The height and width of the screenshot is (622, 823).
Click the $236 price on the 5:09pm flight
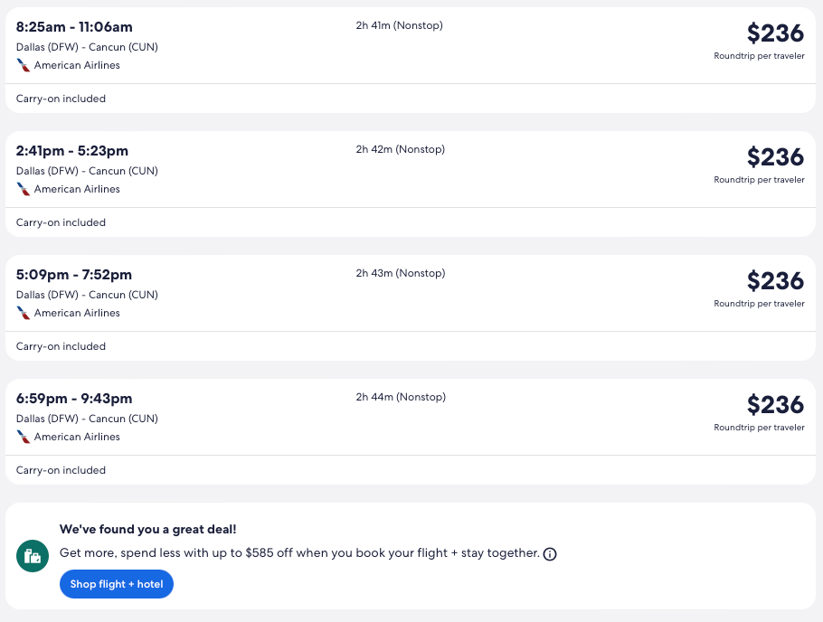click(775, 281)
